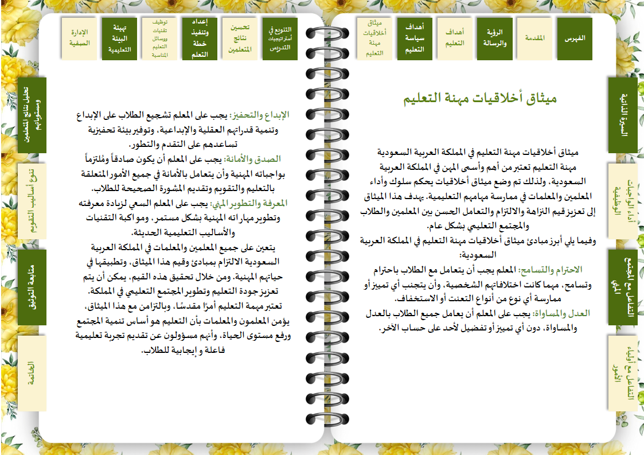Screen dimensions: 644x455
Task: Go to التفاعل مع المجتمع المهني tab
Action: click(623, 287)
